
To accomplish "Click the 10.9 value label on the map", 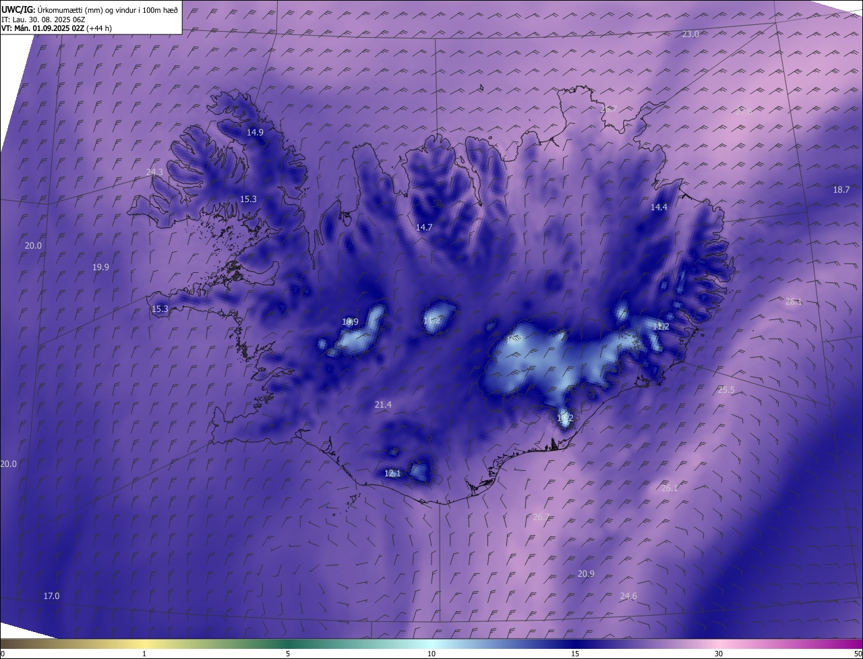I will [350, 322].
